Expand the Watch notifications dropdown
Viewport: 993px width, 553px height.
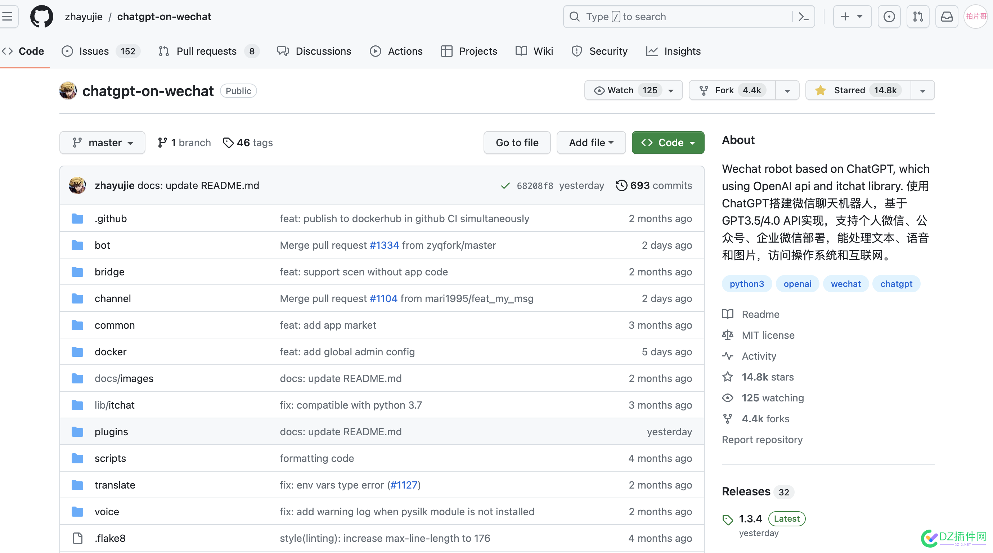point(633,90)
